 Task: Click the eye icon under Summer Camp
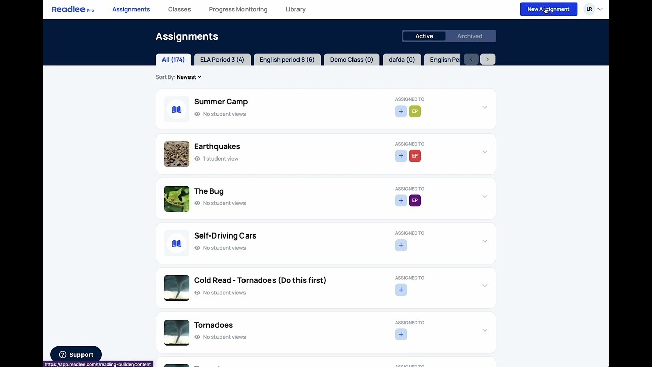coord(197,114)
